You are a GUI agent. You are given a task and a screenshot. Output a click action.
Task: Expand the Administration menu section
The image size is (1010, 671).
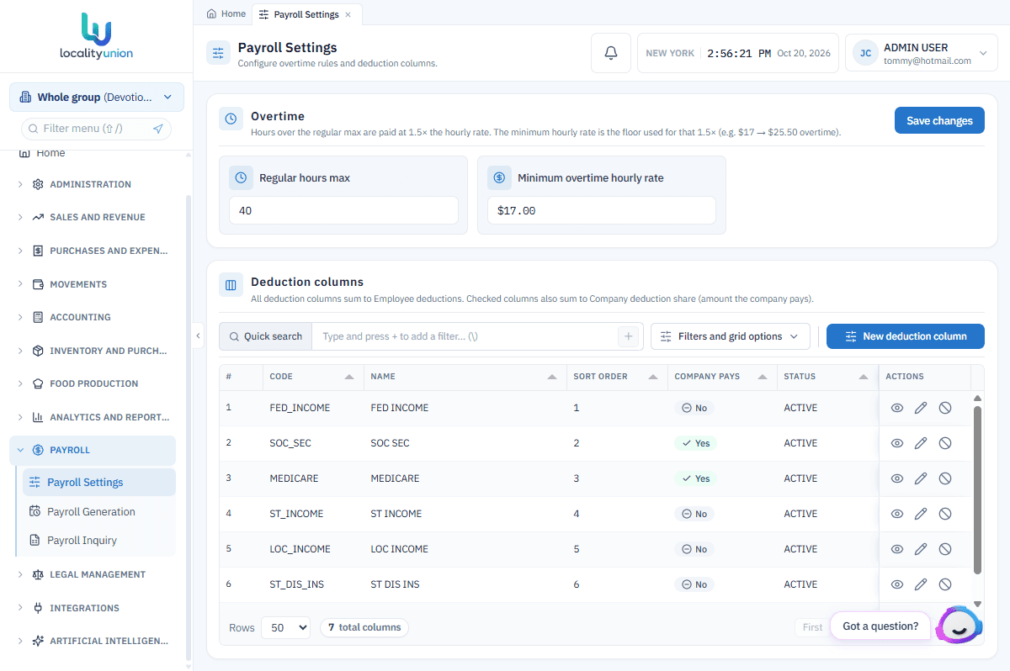(93, 184)
